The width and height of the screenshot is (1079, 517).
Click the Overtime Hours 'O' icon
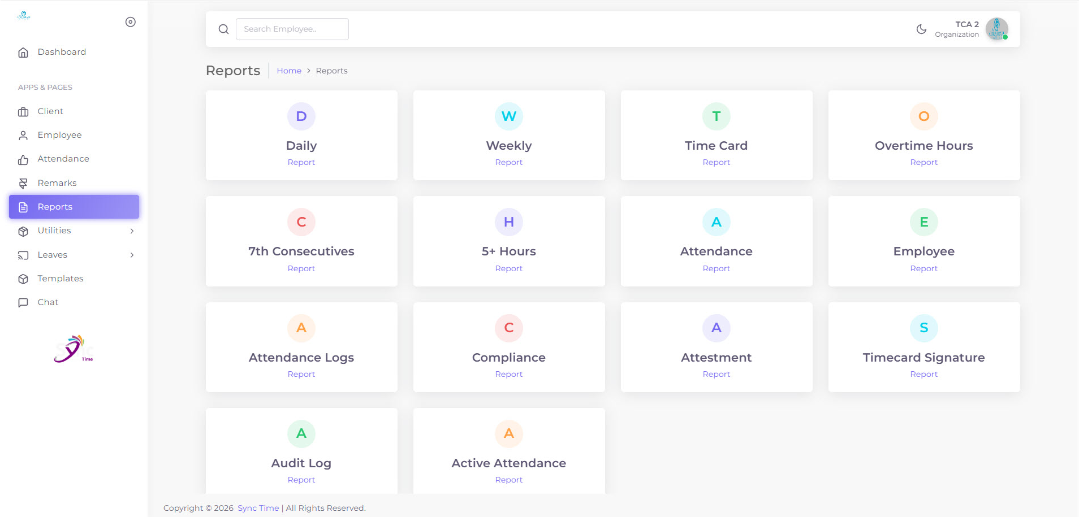tap(923, 116)
